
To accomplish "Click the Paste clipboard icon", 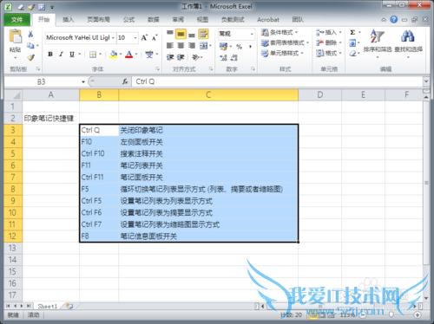I will tap(16, 37).
